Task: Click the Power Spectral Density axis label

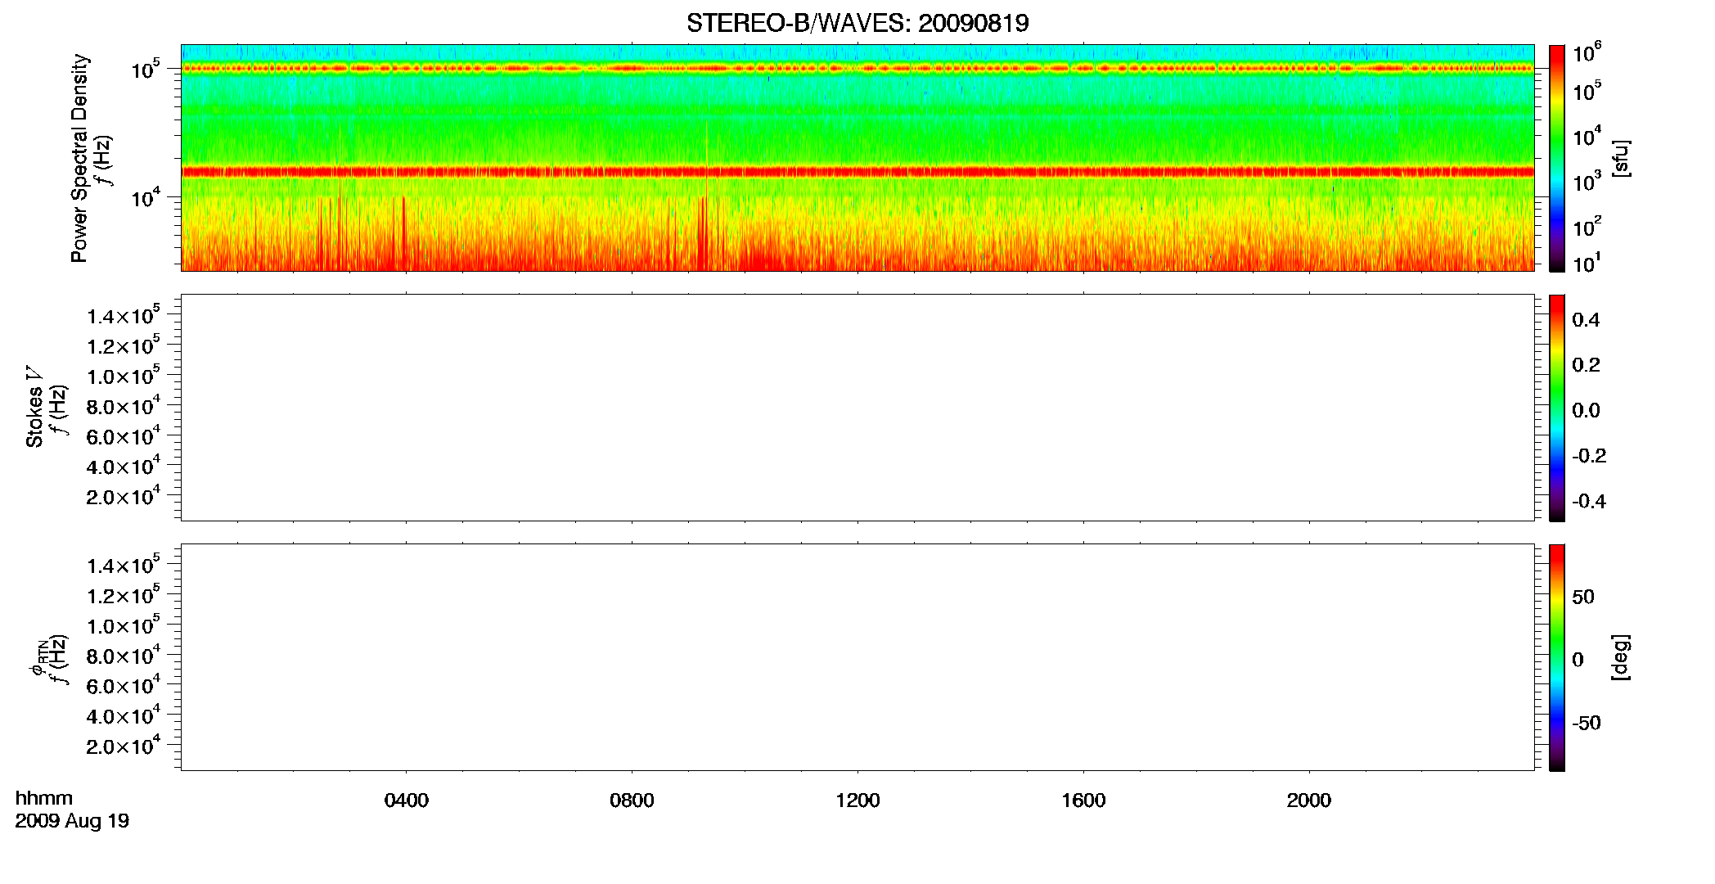Action: point(79,158)
